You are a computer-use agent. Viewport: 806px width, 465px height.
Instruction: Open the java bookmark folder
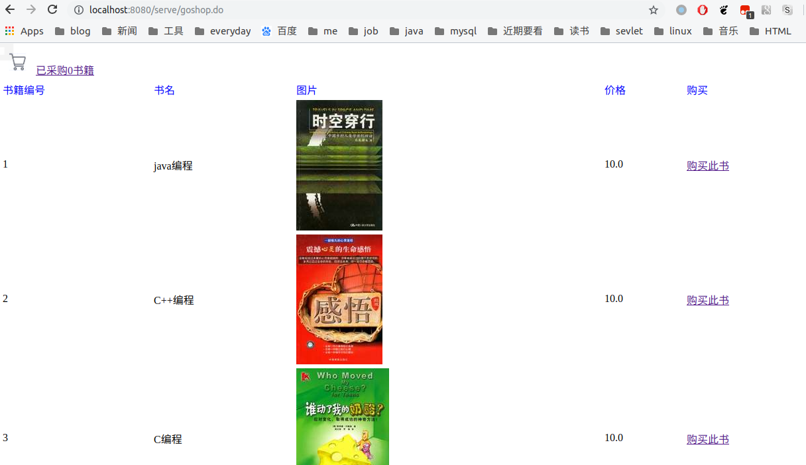[406, 31]
